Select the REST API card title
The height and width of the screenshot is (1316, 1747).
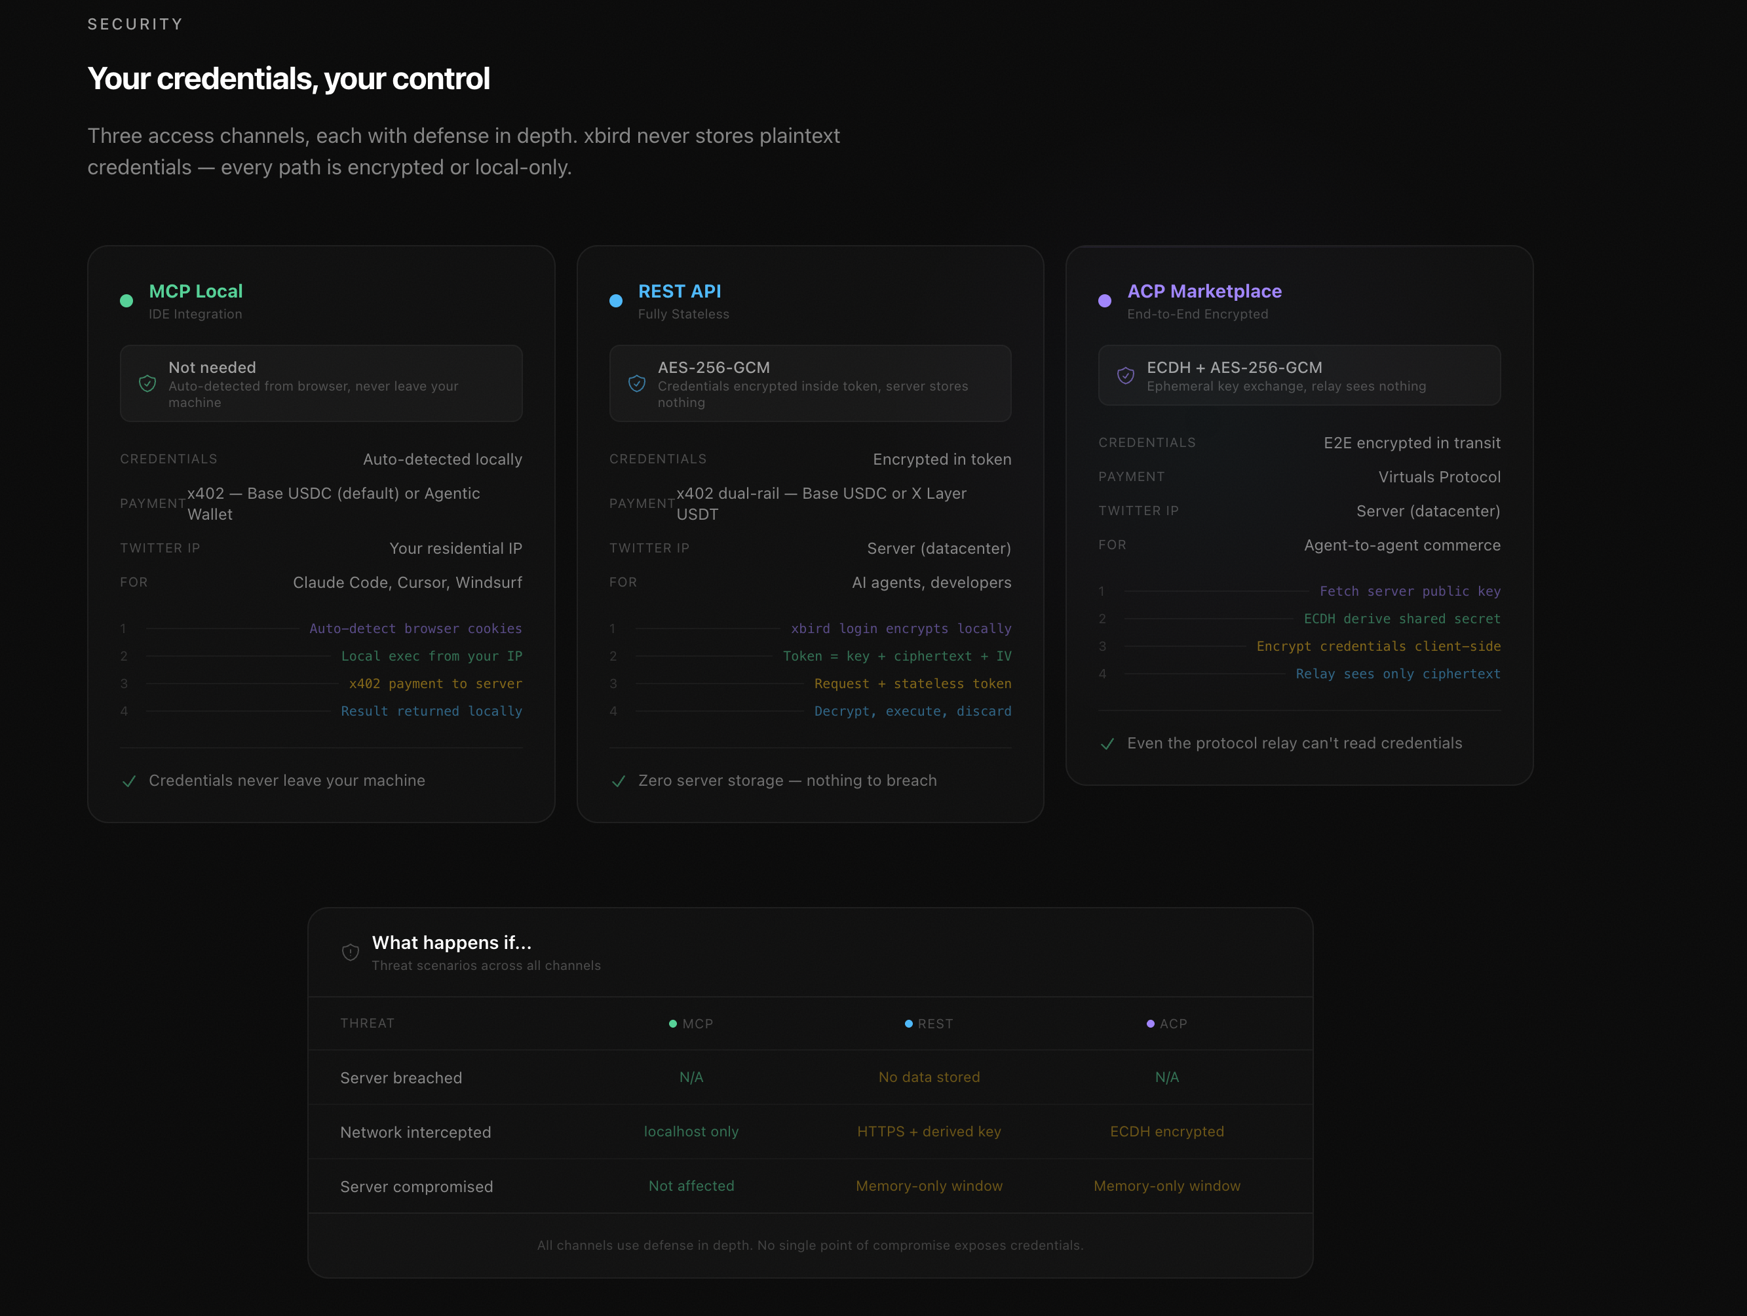[x=680, y=292]
